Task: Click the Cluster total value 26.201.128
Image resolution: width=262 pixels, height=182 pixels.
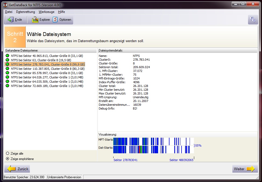Action: pos(140,86)
